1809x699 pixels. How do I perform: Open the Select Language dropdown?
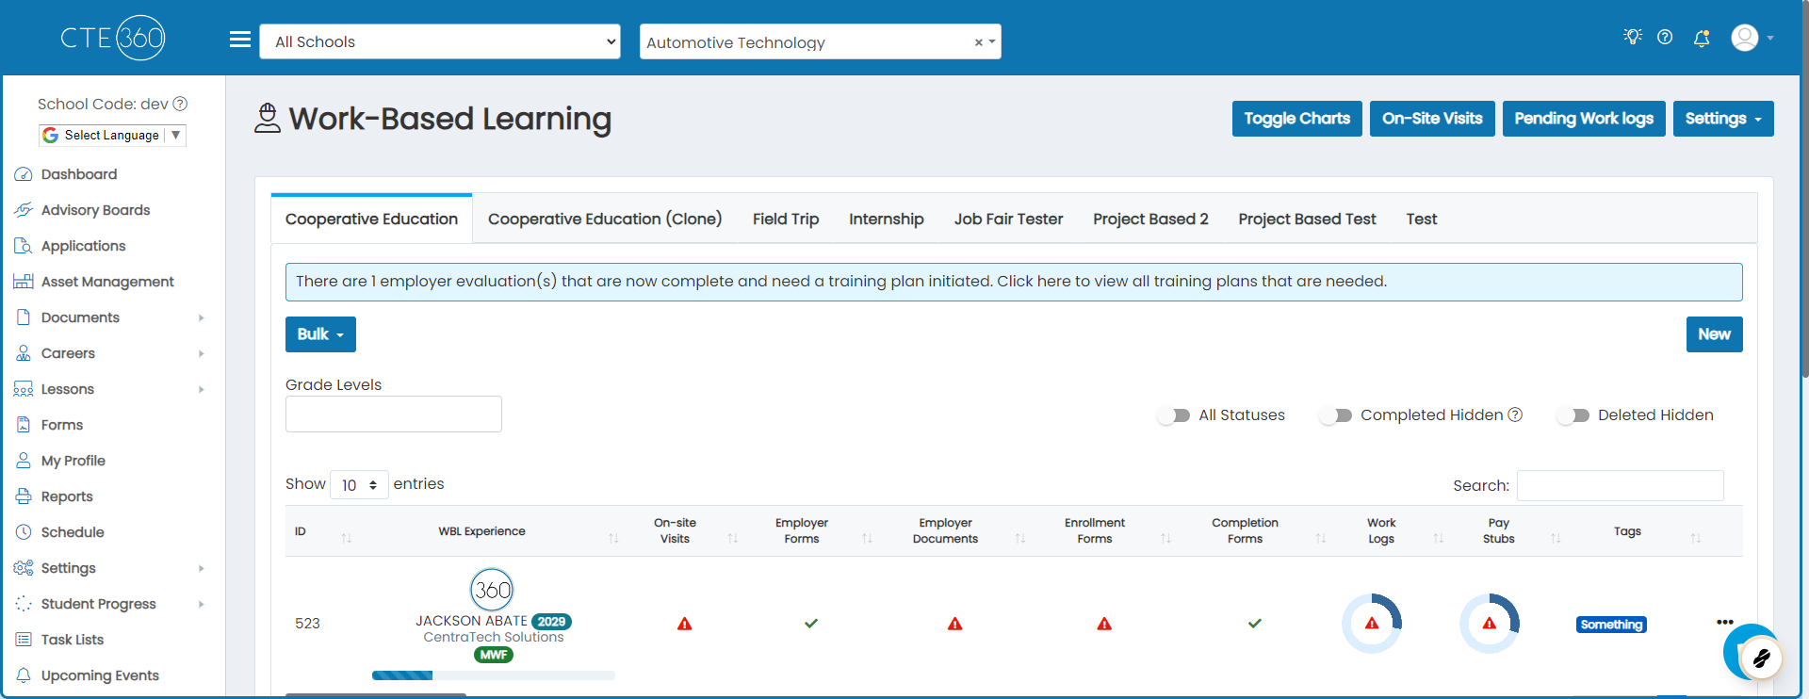coord(112,135)
